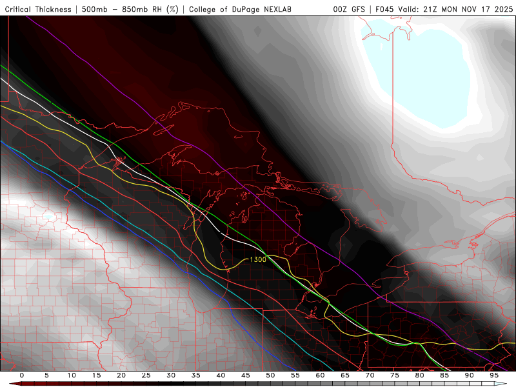Click the "5" colorbar scale value
This screenshot has height=387, width=516.
pyautogui.click(x=46, y=375)
